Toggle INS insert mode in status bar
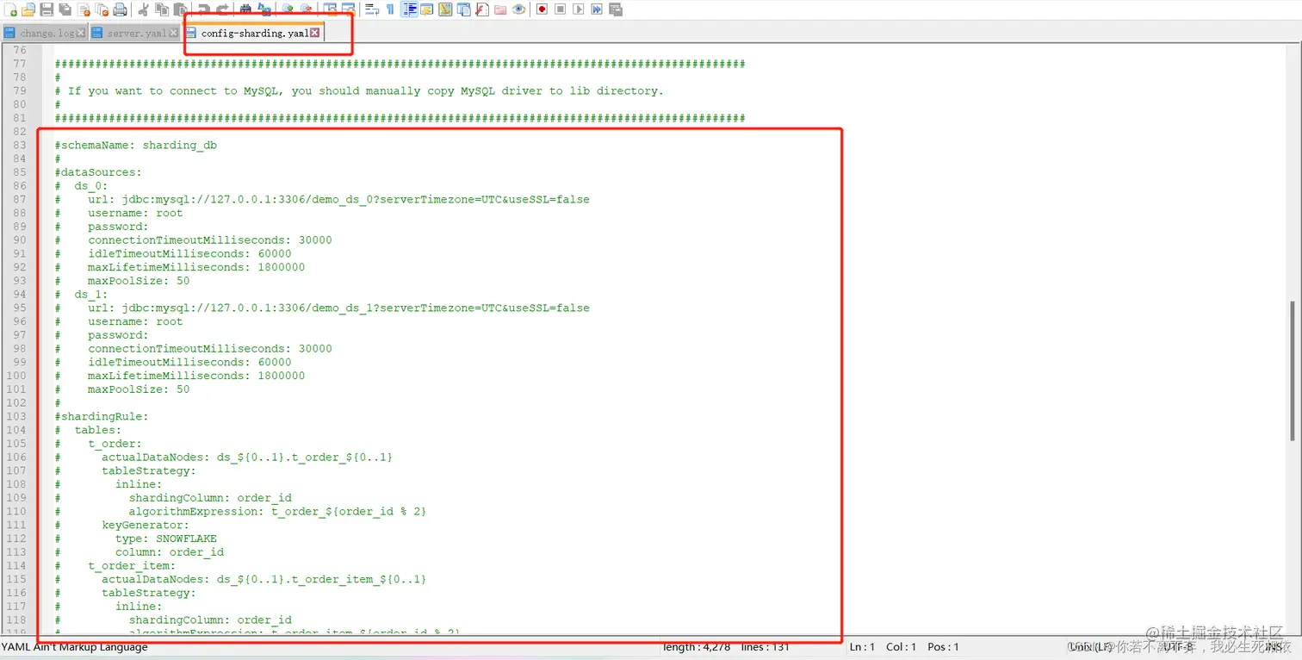 1274,646
